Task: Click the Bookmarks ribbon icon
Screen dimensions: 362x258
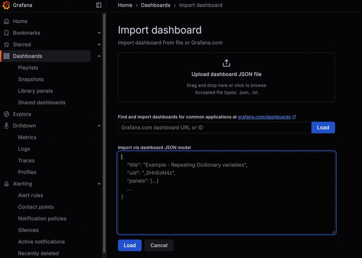Action: pos(6,33)
